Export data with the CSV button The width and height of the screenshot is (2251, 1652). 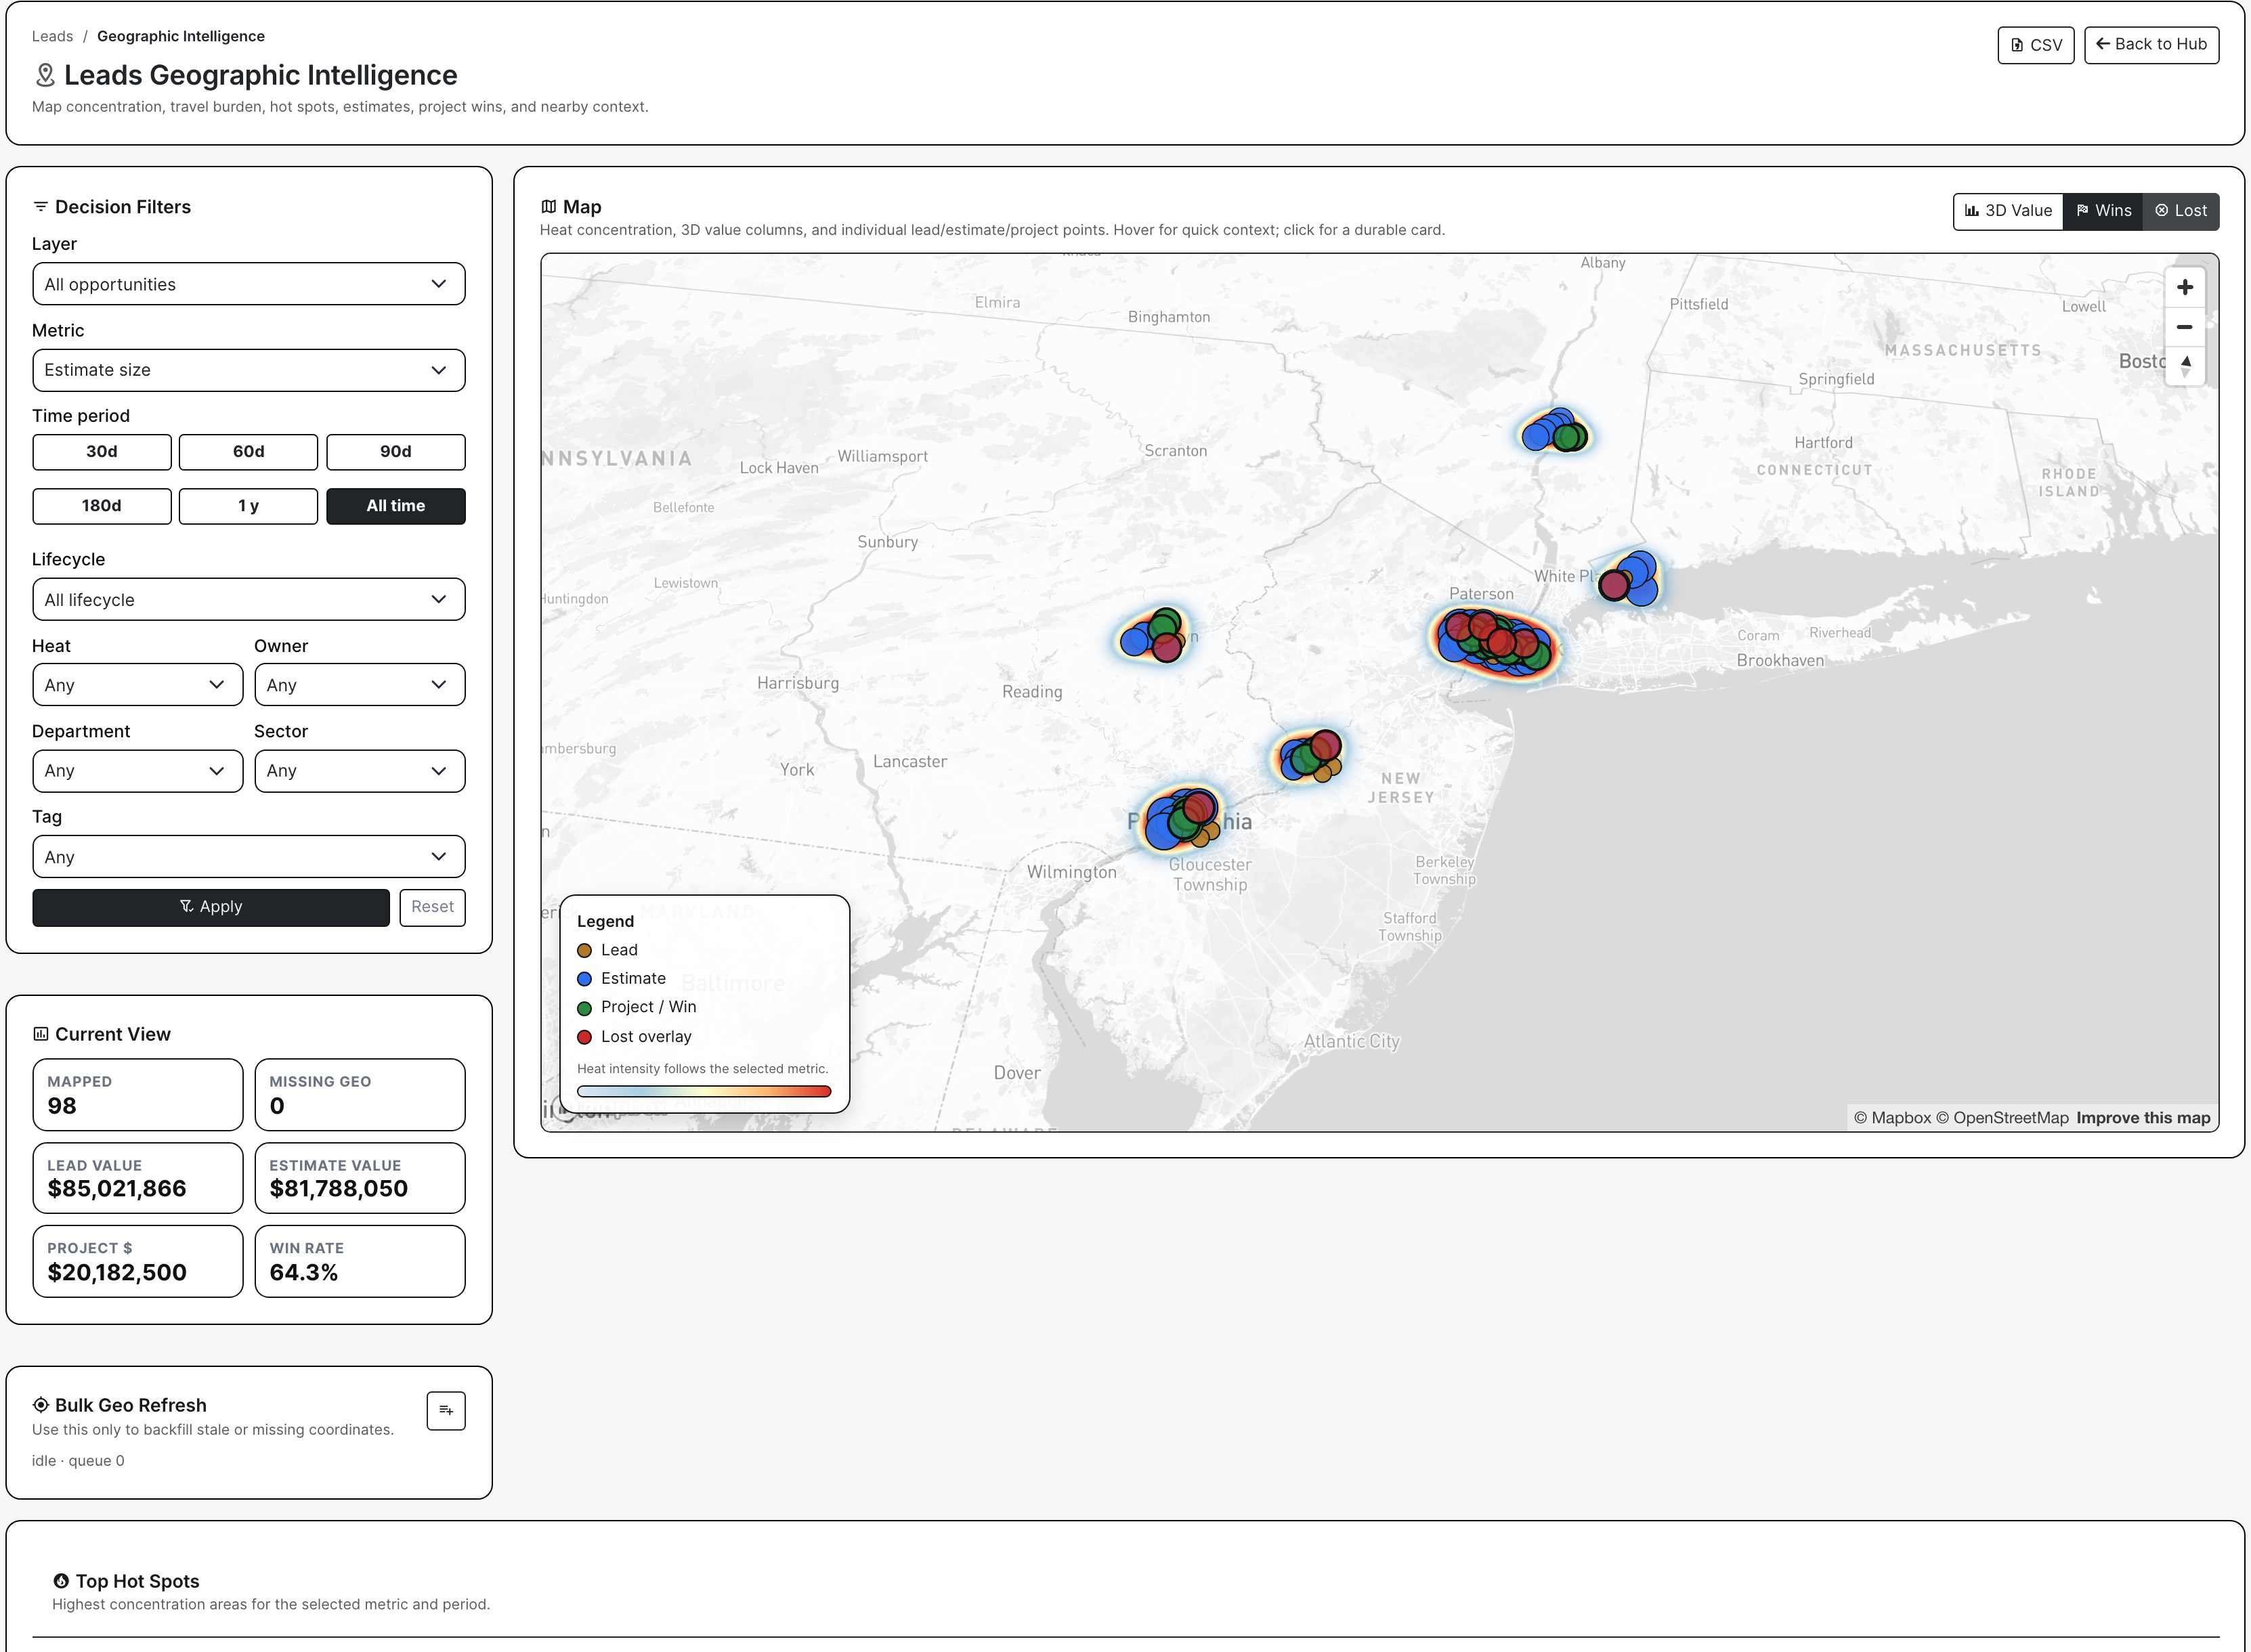tap(2036, 45)
